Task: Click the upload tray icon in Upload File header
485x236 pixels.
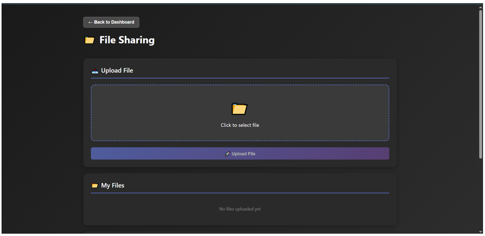Action: click(95, 71)
